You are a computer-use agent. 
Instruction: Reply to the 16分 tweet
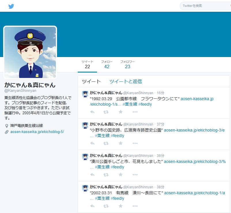tap(92, 112)
